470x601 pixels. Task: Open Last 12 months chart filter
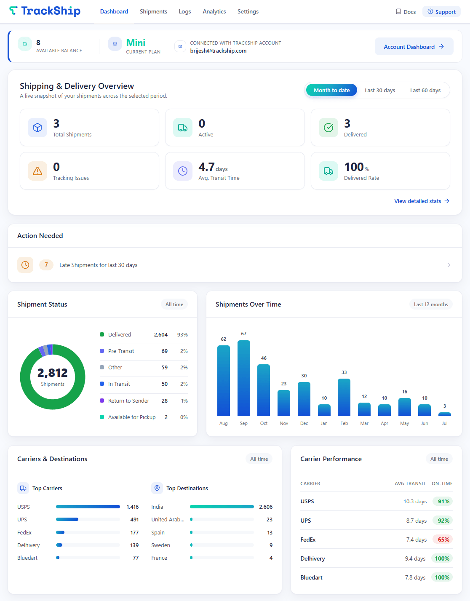click(x=431, y=305)
